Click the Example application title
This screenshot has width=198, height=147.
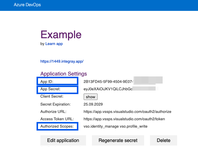pyautogui.click(x=61, y=35)
